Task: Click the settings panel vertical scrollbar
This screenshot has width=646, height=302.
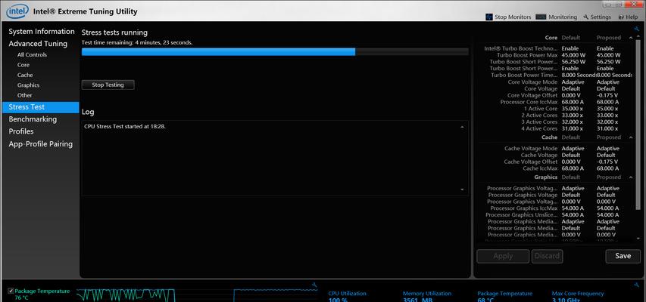Action: (638, 123)
